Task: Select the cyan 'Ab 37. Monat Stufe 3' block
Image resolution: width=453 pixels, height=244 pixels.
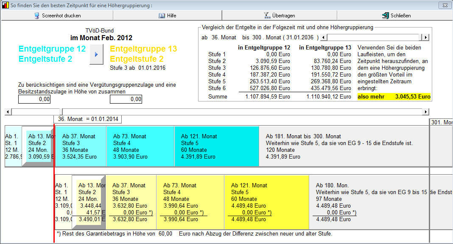Action: point(81,146)
